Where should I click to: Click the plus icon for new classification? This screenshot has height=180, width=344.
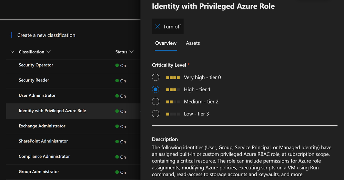click(12, 35)
